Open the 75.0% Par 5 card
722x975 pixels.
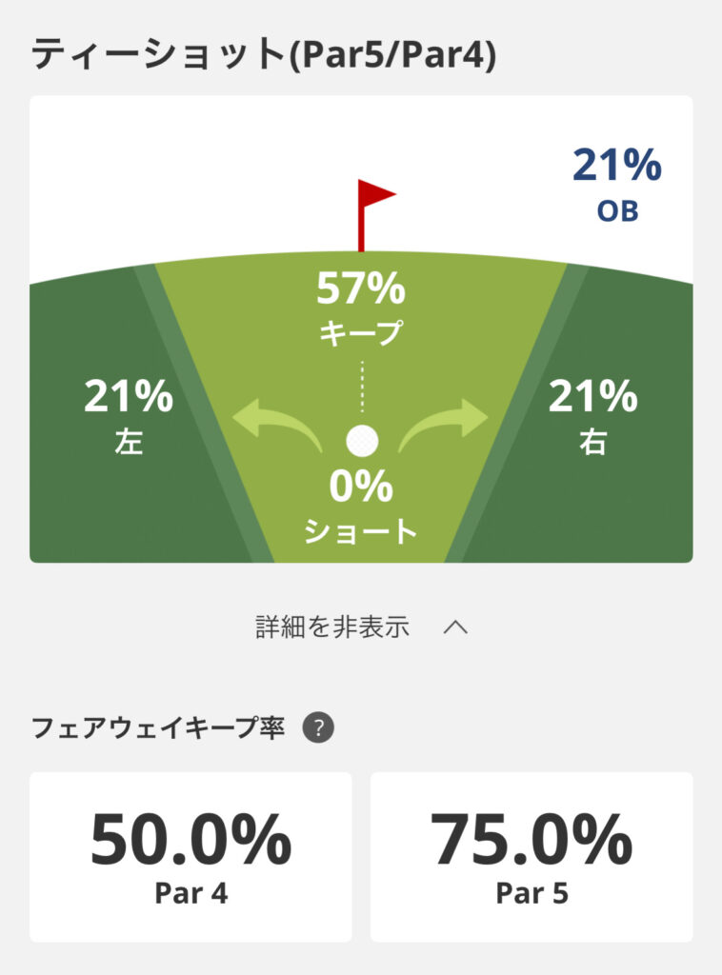click(531, 856)
